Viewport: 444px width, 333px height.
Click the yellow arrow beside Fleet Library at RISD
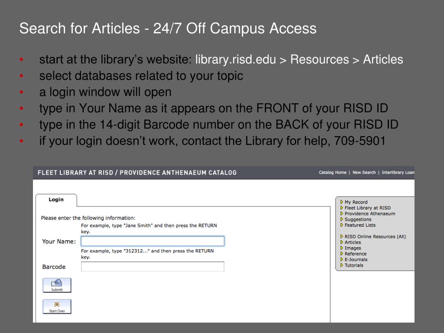(342, 208)
